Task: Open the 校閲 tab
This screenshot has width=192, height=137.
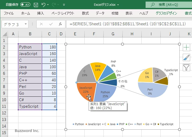Action: coord(115,13)
